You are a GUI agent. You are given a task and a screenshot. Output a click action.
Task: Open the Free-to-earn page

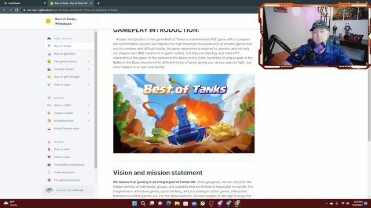tap(62, 157)
